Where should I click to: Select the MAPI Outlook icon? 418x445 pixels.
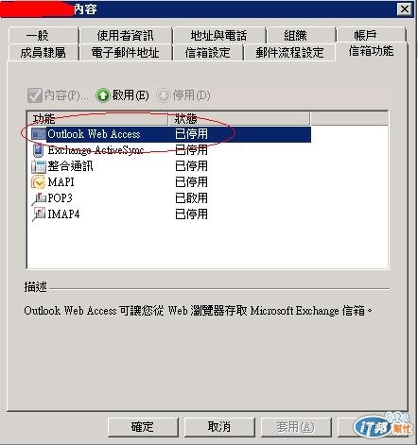39,182
